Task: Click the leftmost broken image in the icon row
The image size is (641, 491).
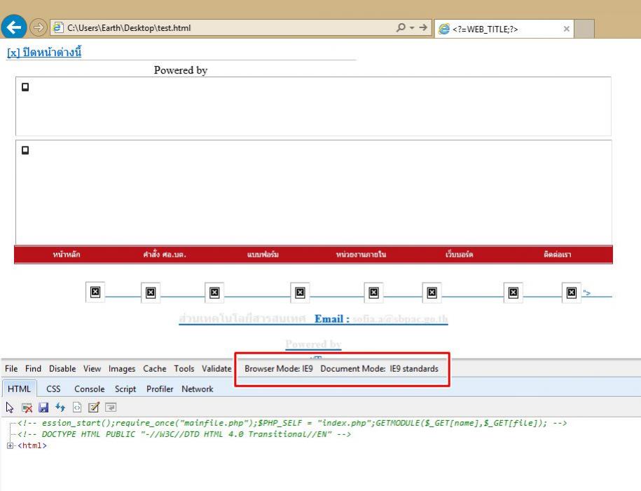Action: point(95,292)
